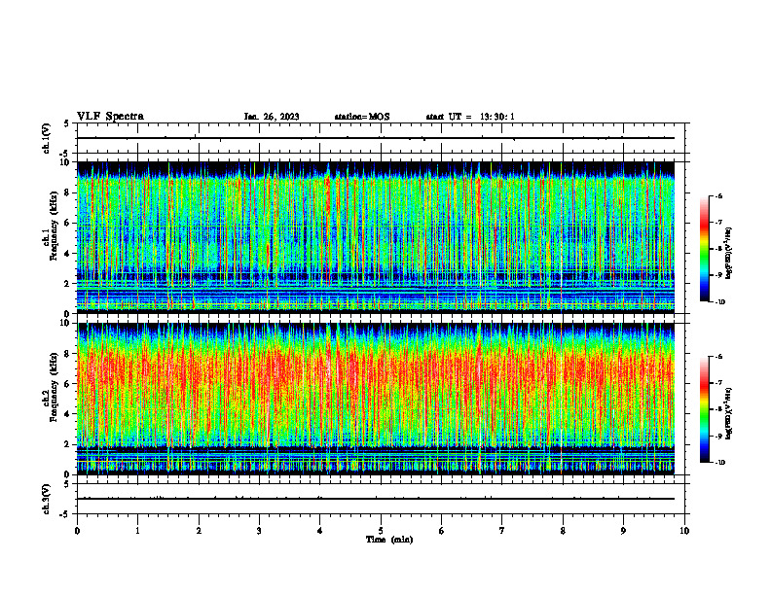Click the 'Time (min)' axis label
Image resolution: width=771 pixels, height=595 pixels.
(x=389, y=540)
